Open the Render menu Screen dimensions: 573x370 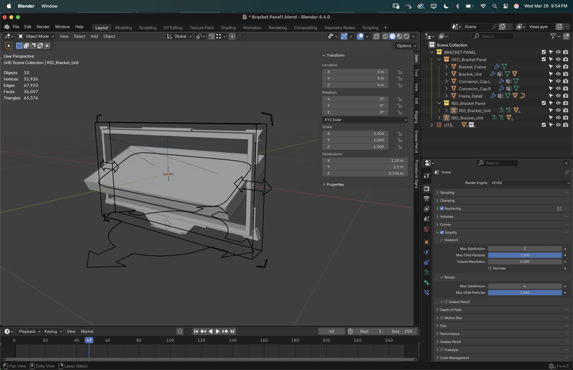tap(43, 27)
